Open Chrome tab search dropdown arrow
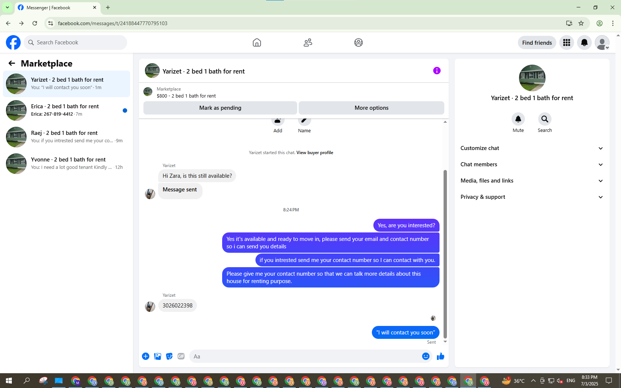The height and width of the screenshot is (388, 621). (x=7, y=7)
